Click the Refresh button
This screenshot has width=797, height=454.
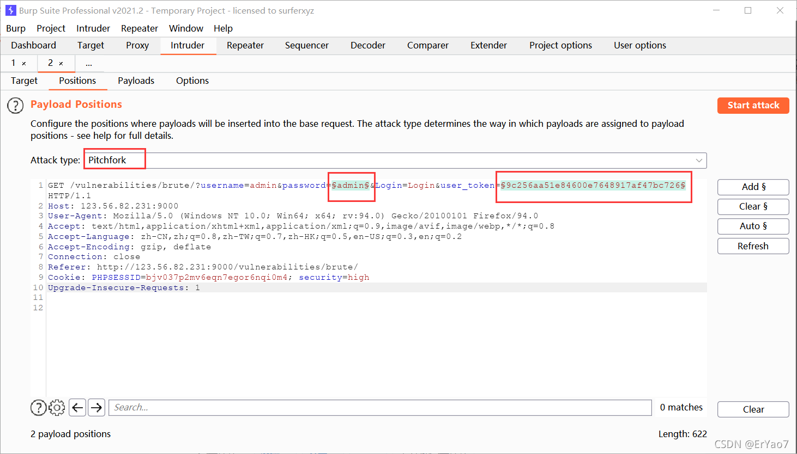[753, 246]
